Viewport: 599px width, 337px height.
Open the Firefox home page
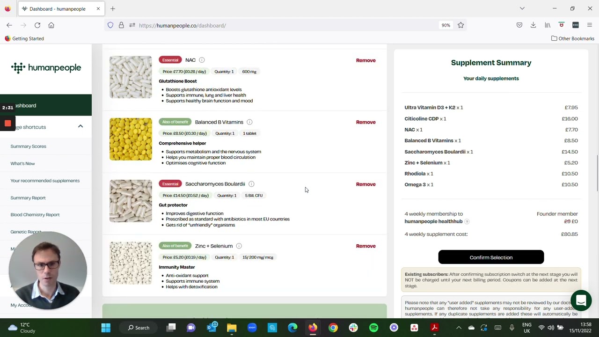point(51,25)
